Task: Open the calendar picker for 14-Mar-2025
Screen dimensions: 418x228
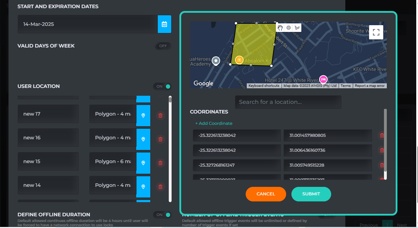Action: pyautogui.click(x=164, y=24)
